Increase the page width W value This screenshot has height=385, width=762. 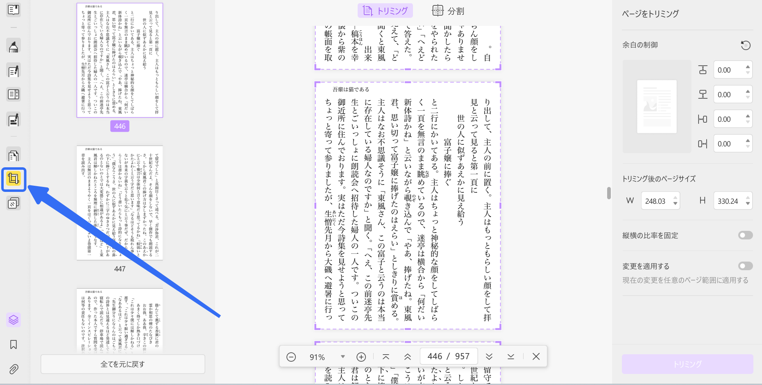(676, 198)
